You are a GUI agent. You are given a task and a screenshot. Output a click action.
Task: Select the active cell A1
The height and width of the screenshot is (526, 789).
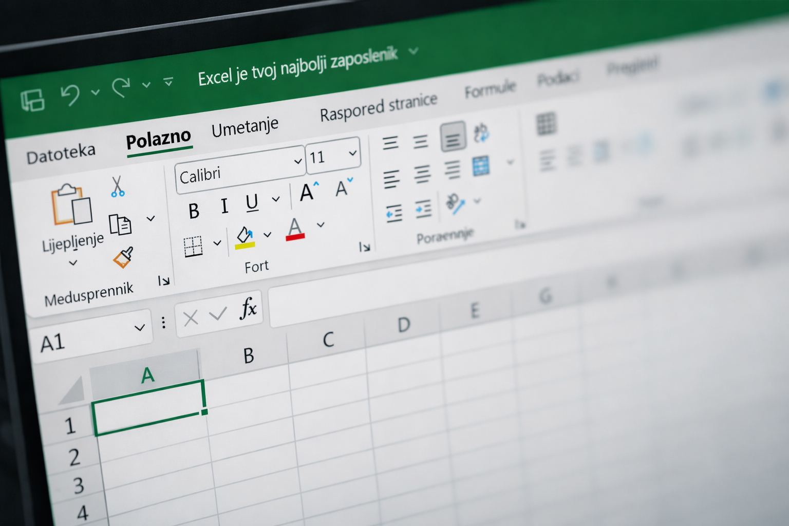150,408
